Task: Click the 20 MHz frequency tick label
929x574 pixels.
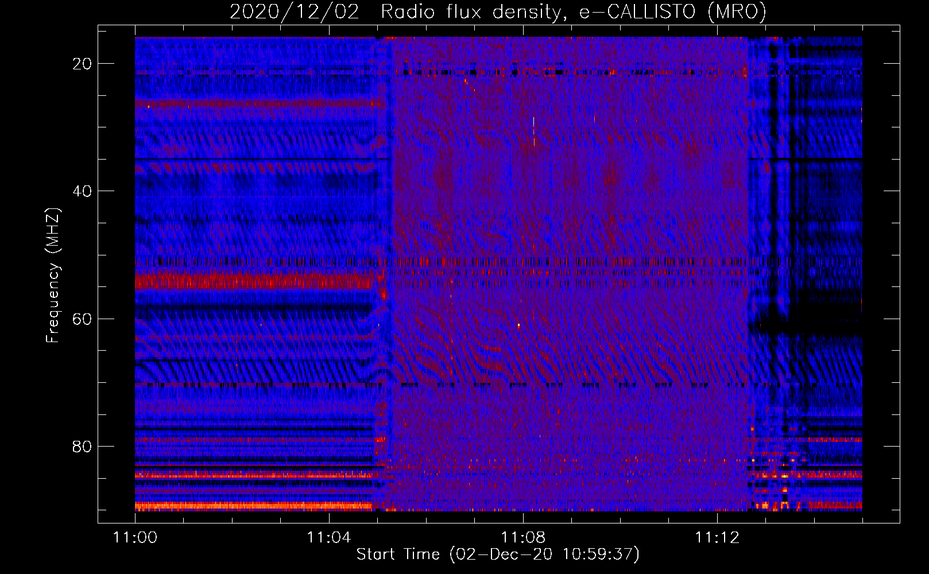Action: tap(82, 64)
